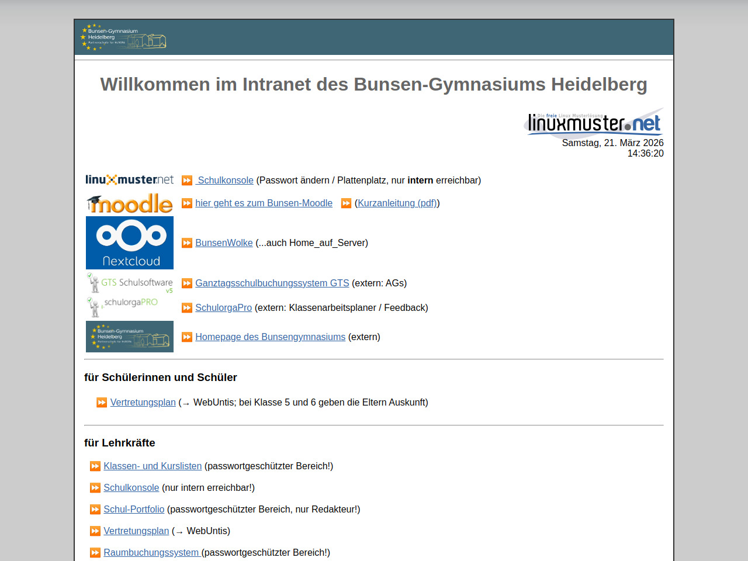
Task: Click the linuxmuster.net logo at top right
Action: point(594,123)
